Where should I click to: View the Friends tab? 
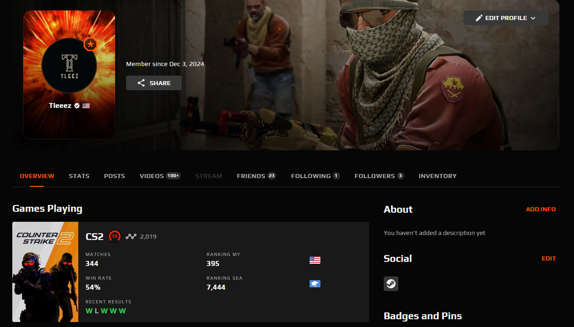[257, 176]
